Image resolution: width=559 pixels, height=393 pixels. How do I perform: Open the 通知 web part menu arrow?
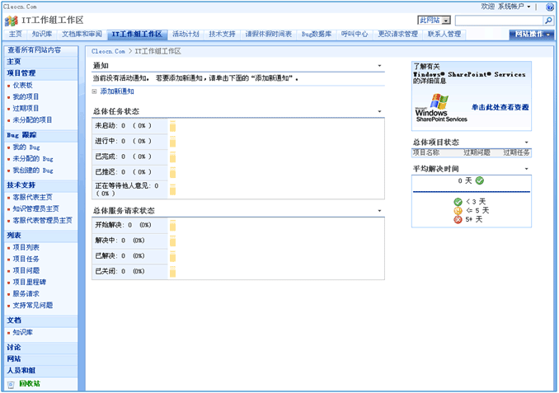(379, 65)
